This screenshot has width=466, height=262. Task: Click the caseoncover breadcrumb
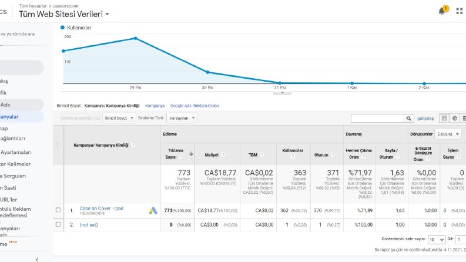click(x=66, y=6)
